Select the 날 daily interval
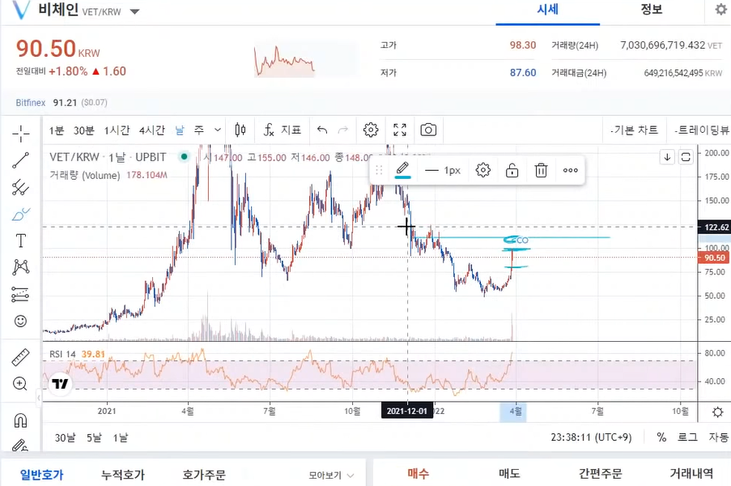731x486 pixels. click(180, 130)
